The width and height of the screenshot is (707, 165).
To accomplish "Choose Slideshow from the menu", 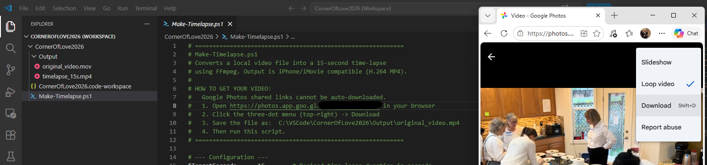I will pos(668,62).
